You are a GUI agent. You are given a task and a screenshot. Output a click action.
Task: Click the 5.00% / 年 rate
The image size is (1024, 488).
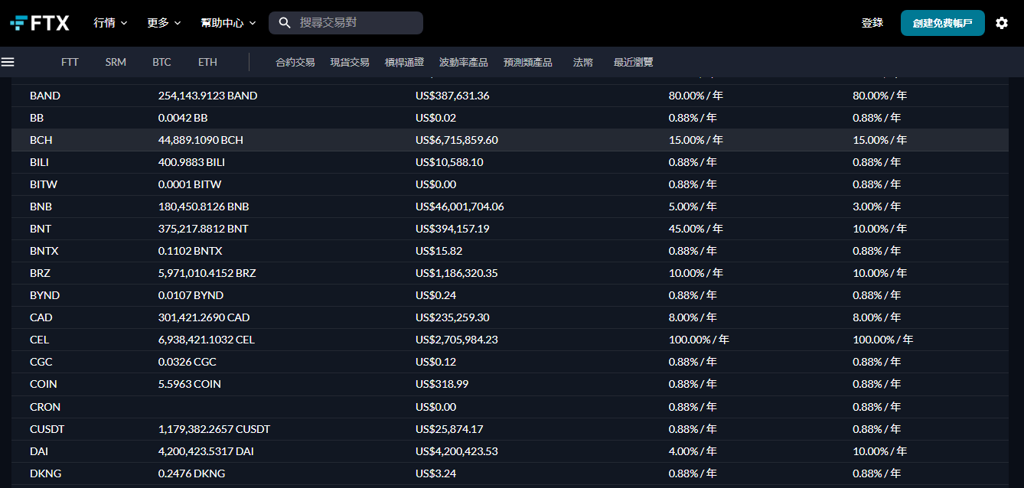pyautogui.click(x=693, y=207)
